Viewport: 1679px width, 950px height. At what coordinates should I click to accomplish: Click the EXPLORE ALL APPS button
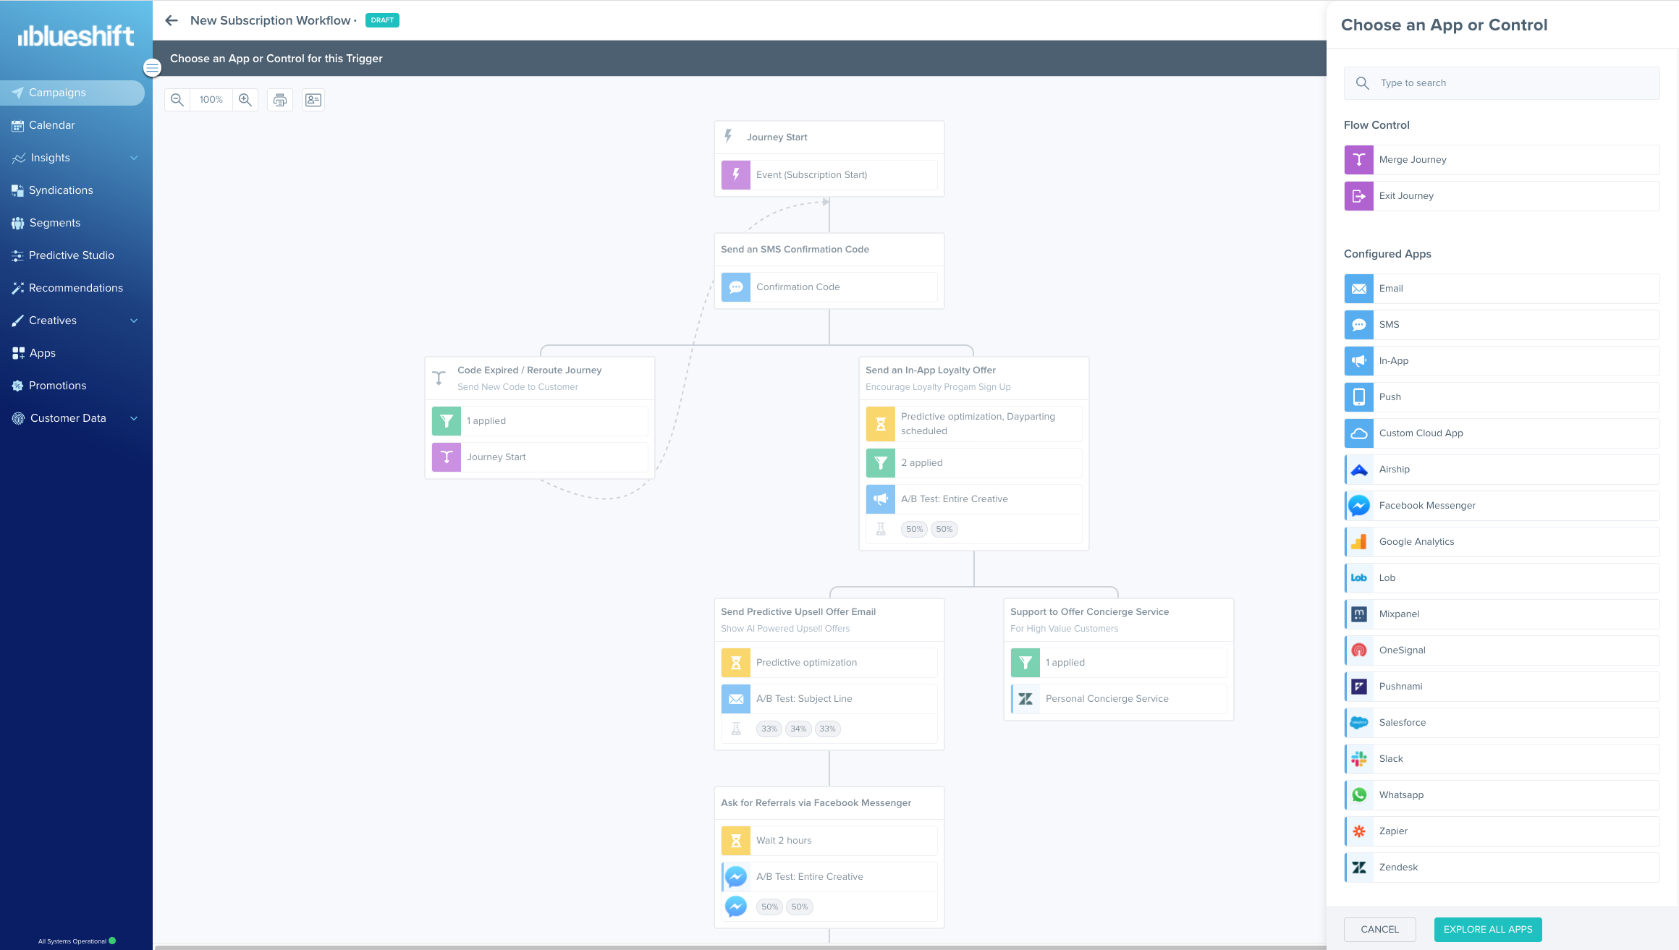[x=1488, y=930]
